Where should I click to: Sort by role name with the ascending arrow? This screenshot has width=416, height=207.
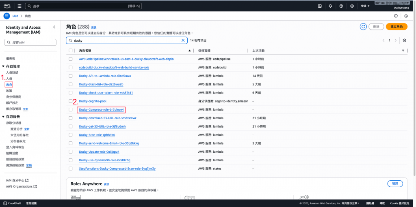point(189,50)
